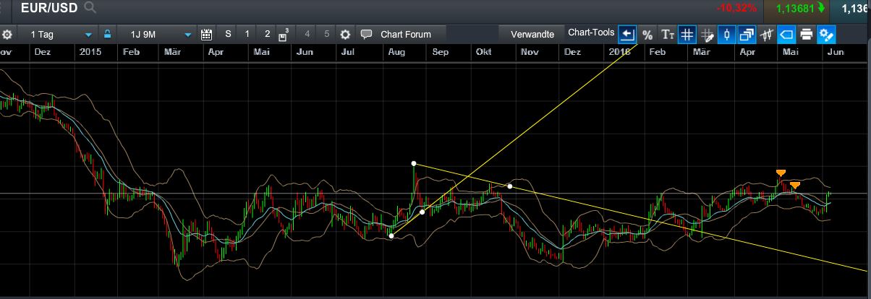Select the rising trendline's lowest anchor point
Screen dimensions: 871x299
click(x=391, y=236)
